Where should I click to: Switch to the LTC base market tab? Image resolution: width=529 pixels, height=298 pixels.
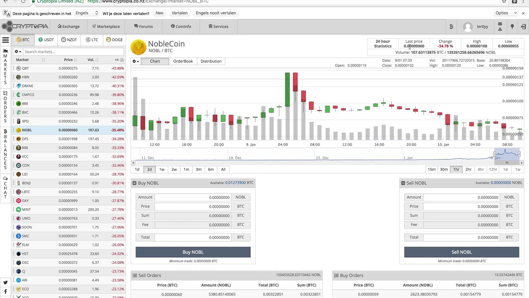(x=92, y=40)
